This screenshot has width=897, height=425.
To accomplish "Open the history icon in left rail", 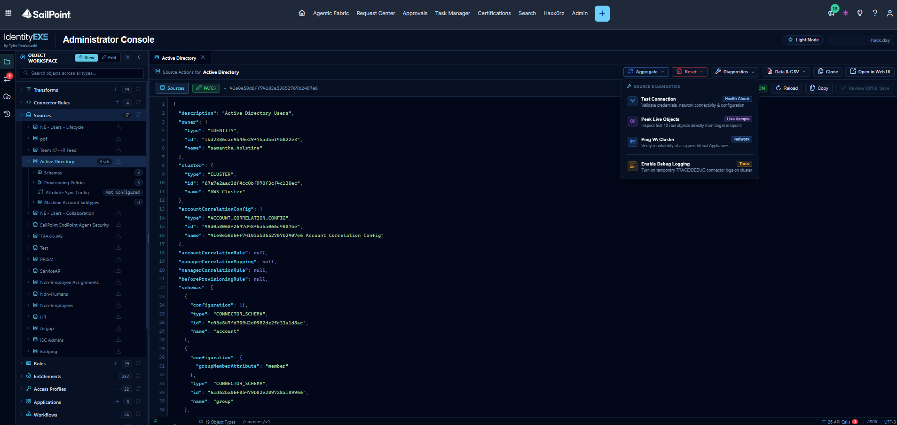I will coord(7,114).
